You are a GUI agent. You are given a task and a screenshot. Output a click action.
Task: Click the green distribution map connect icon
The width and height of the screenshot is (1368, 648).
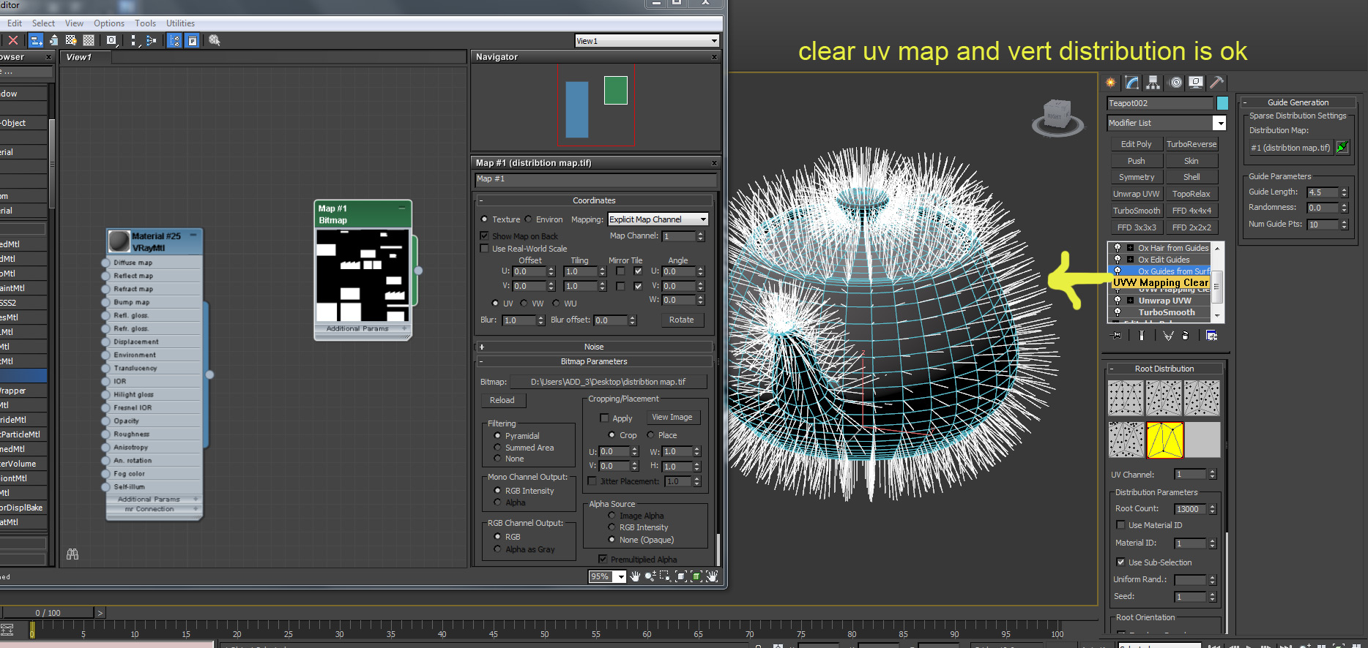coord(1342,148)
